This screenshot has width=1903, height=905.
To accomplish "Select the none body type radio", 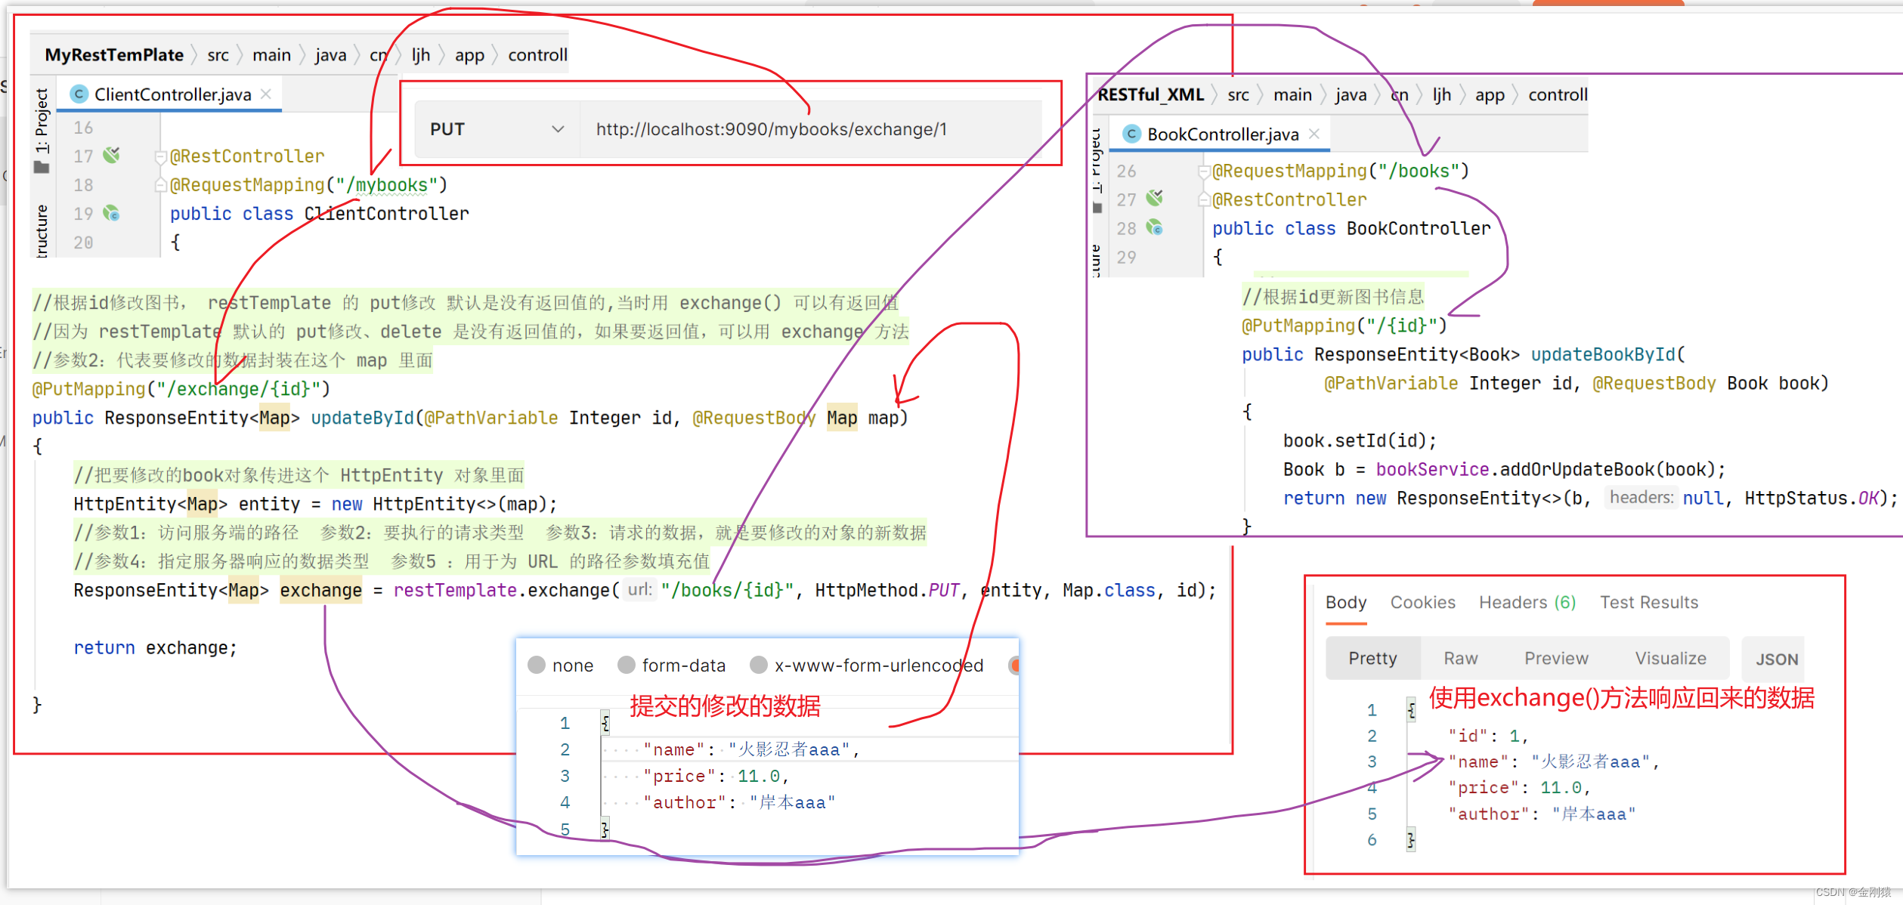I will click(x=537, y=665).
